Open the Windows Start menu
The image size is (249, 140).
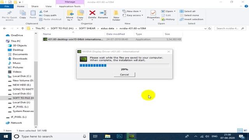point(6,136)
